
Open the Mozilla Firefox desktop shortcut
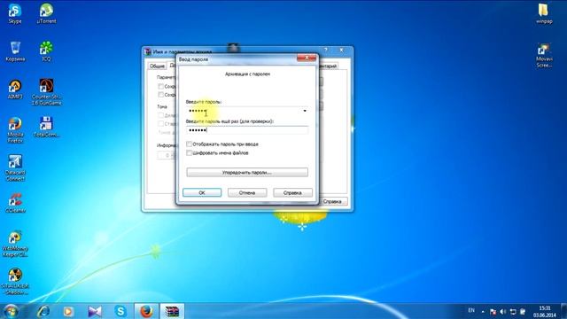pos(15,129)
